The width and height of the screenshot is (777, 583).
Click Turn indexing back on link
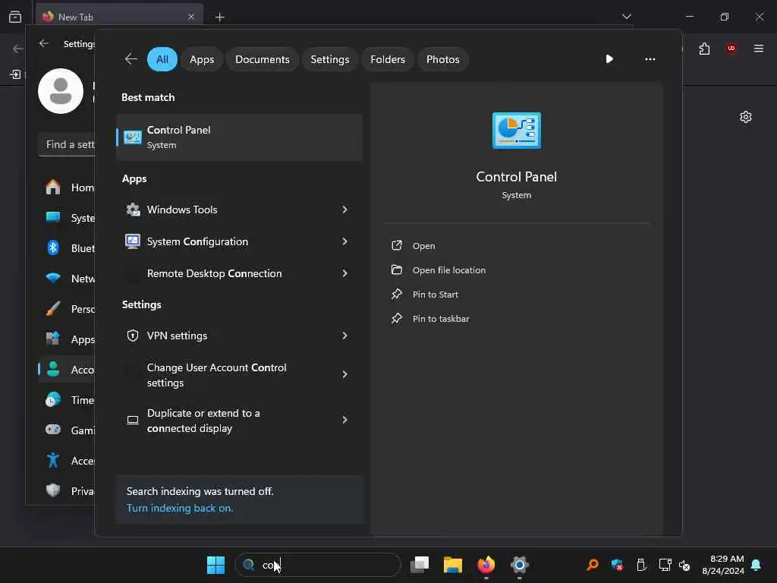[179, 508]
